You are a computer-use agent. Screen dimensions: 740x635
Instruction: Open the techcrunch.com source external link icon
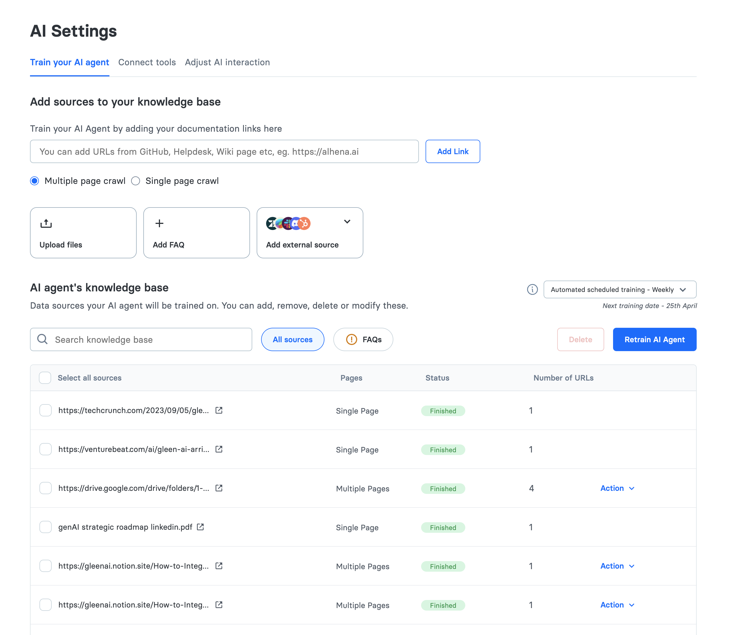(x=219, y=410)
